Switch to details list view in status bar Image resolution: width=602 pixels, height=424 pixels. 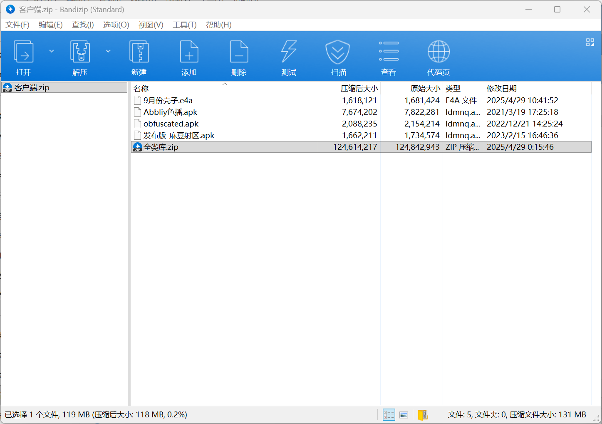click(x=389, y=415)
